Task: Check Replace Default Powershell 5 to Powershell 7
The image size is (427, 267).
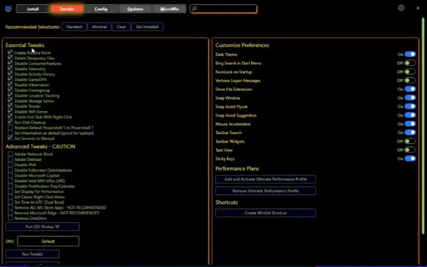Action: pyautogui.click(x=10, y=128)
